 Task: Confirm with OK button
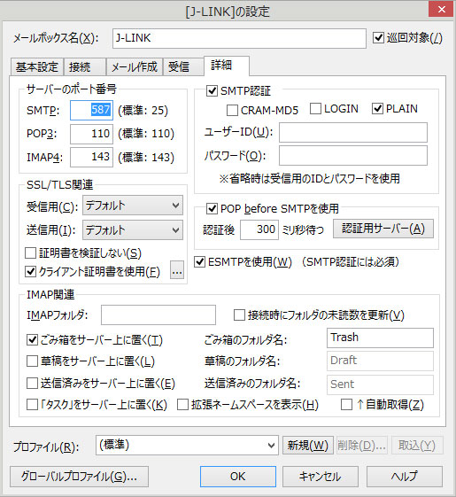click(x=238, y=477)
